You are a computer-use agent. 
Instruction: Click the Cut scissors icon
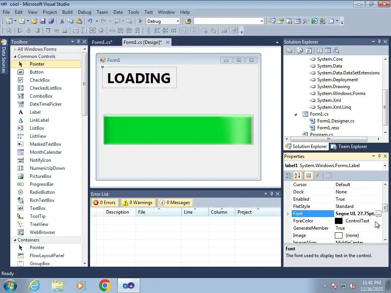point(62,21)
